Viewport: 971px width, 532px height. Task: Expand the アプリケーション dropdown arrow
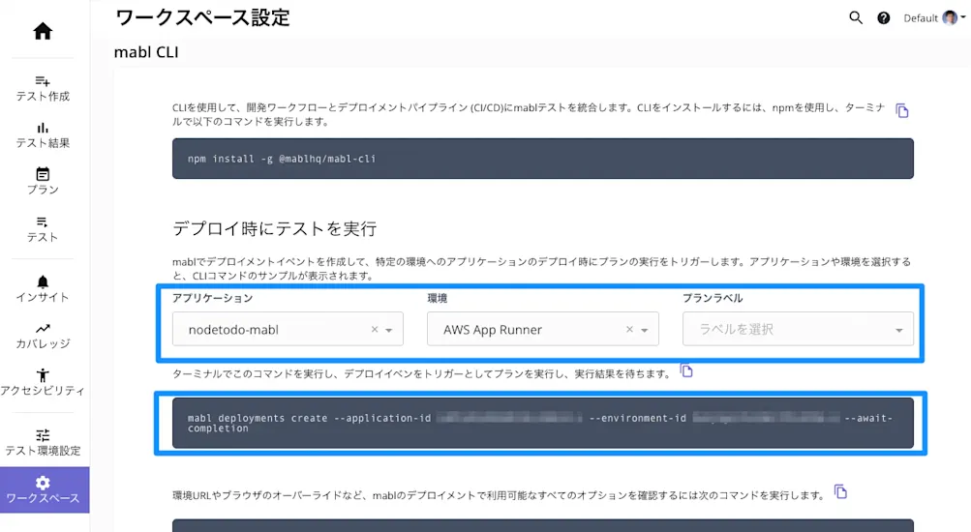(389, 330)
